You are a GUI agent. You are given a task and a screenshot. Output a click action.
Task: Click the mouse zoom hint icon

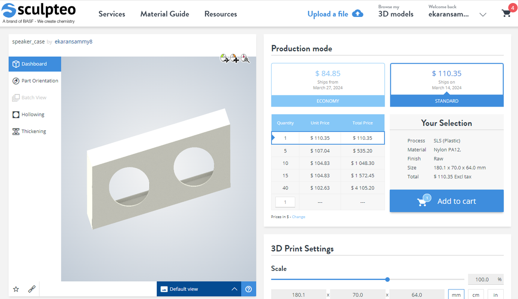pos(245,59)
